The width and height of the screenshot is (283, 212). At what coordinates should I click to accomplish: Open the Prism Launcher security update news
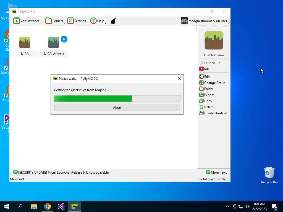click(x=61, y=173)
